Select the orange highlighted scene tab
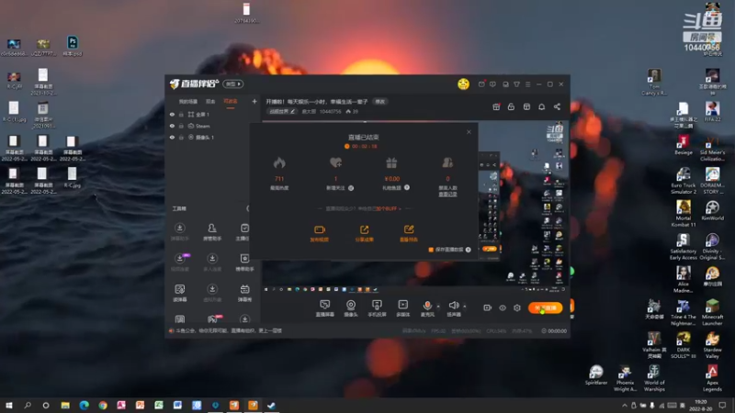735x413 pixels. coord(231,101)
